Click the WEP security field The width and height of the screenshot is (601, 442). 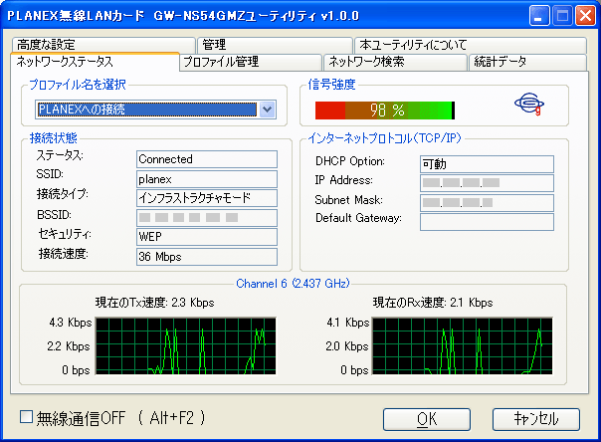point(207,237)
